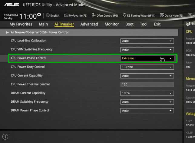Open CPU Load-line Calibration dropdown
This screenshot has height=143, width=195.
pyautogui.click(x=147, y=41)
